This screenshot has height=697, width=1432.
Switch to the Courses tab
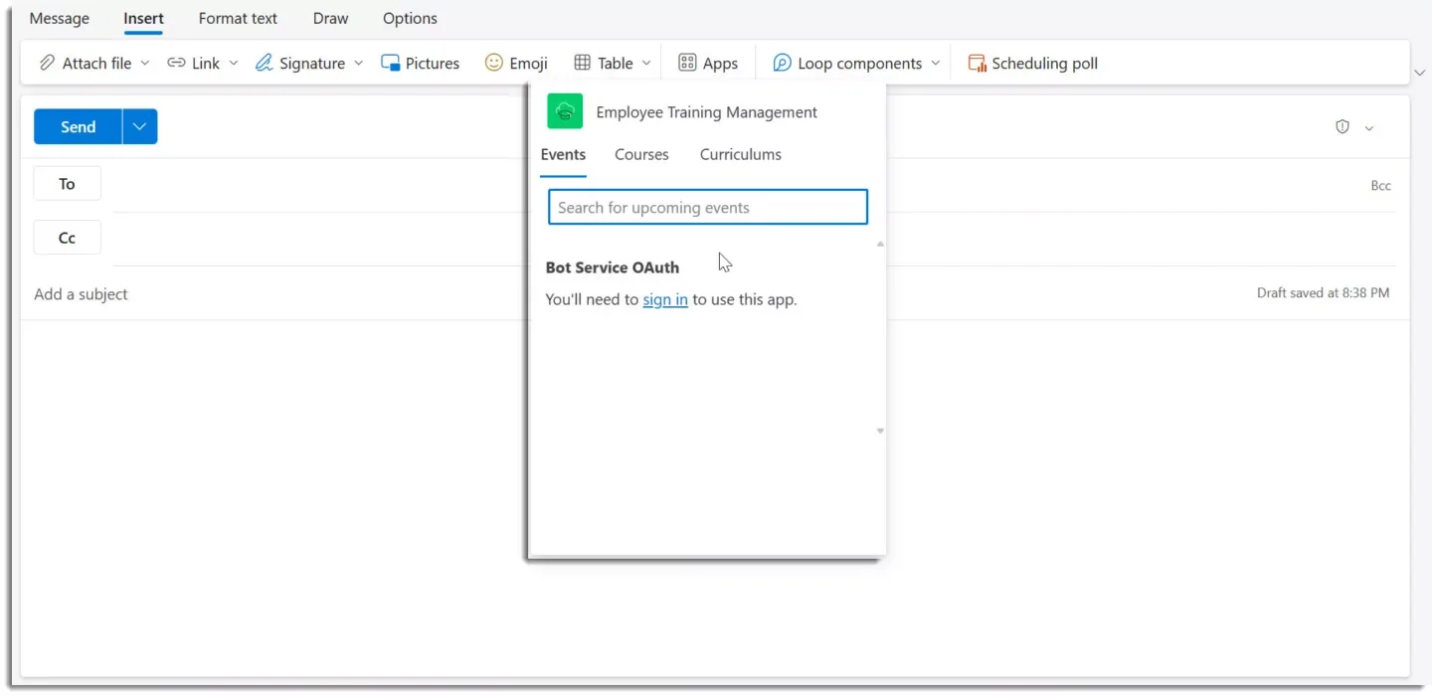(641, 154)
